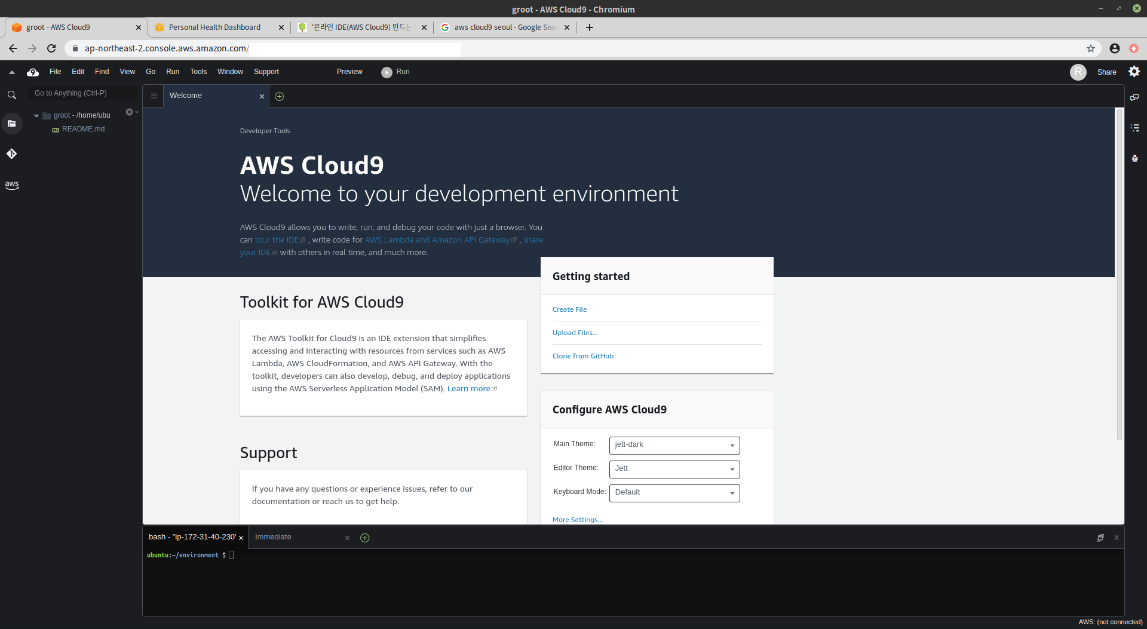
Task: Open a new browser tab
Action: 589,27
